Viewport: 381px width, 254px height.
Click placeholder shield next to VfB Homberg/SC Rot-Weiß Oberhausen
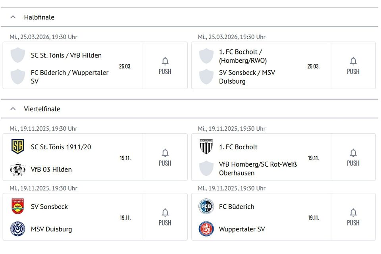[206, 169]
